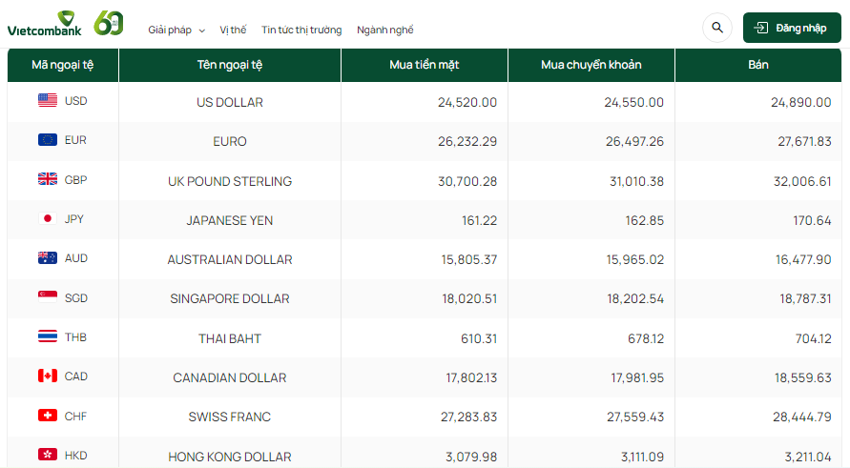Click the Singapore flag icon for SGD
The width and height of the screenshot is (850, 468).
[48, 297]
